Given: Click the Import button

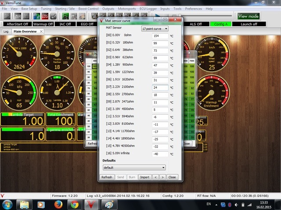Looking at the screenshot, I should pyautogui.click(x=145, y=177).
